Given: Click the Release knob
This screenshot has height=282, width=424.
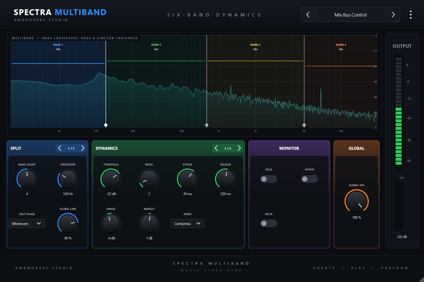Looking at the screenshot, I should click(226, 178).
